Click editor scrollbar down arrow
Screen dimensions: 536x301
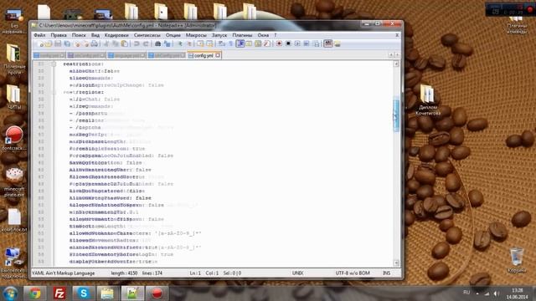396,263
